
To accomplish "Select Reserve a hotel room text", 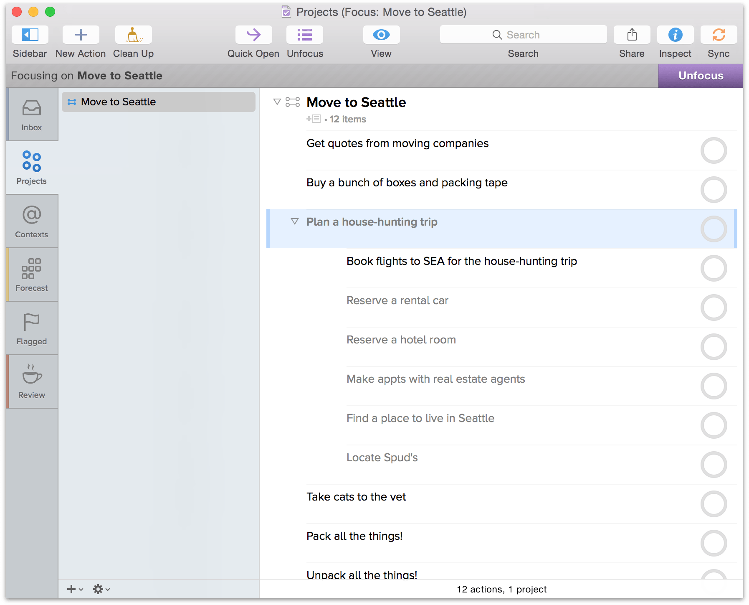I will [401, 340].
